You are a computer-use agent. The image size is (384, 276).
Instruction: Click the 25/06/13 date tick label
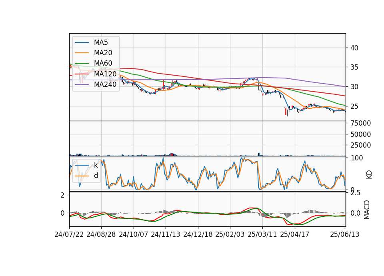(x=345, y=234)
